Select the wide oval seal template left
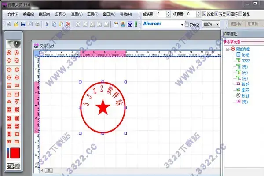 (9, 70)
